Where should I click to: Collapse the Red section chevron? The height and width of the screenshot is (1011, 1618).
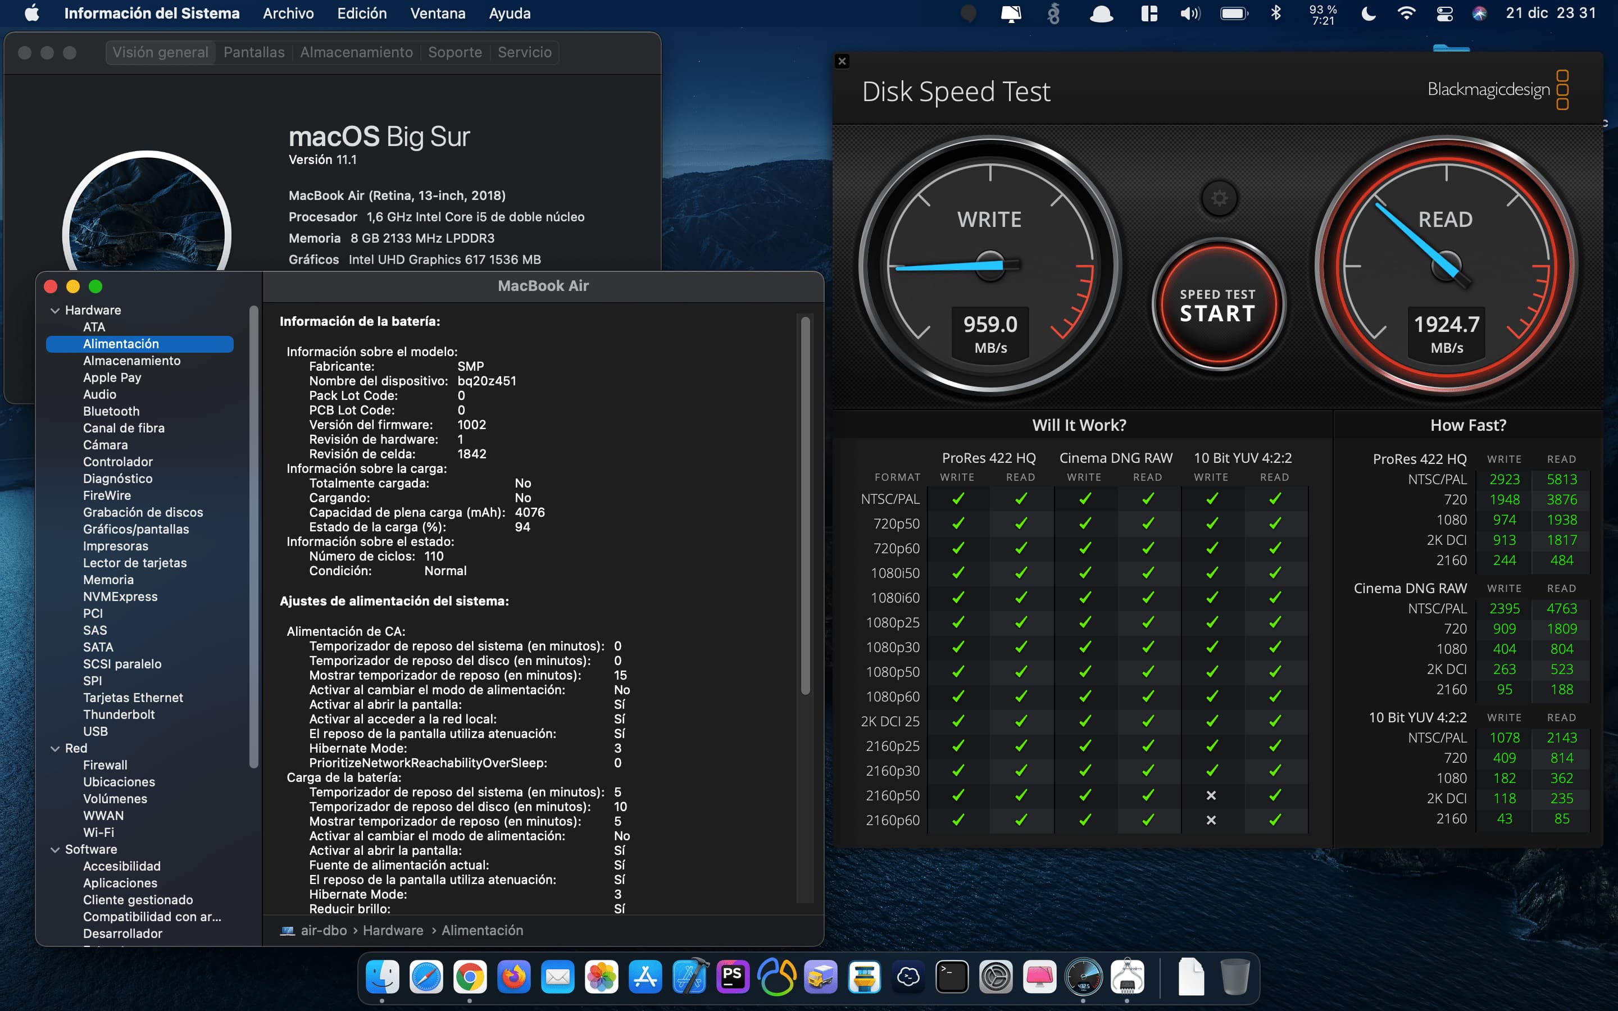[55, 749]
